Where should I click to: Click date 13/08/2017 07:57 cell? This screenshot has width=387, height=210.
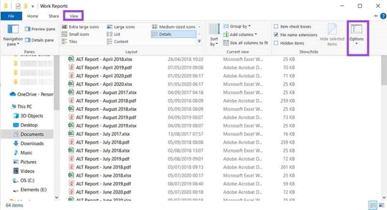tap(185, 134)
